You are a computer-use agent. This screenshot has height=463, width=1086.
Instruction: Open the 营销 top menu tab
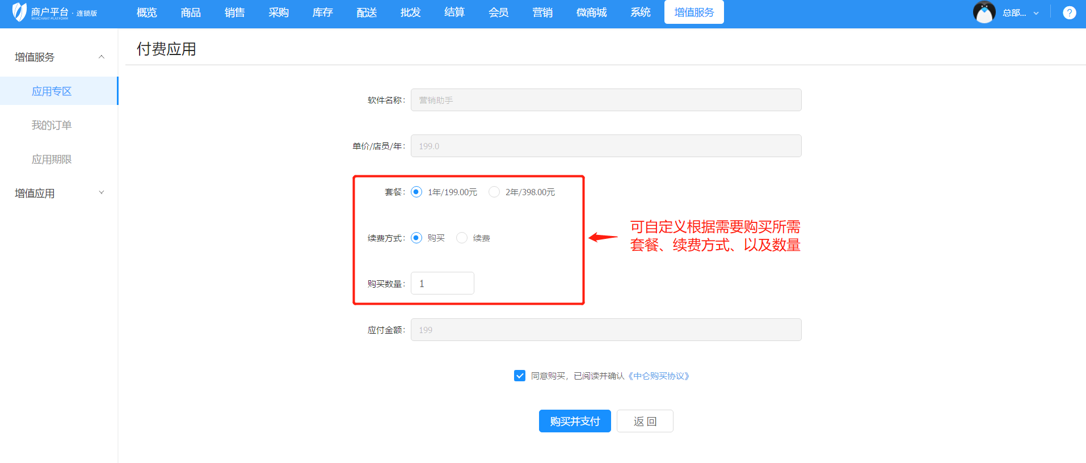[542, 12]
